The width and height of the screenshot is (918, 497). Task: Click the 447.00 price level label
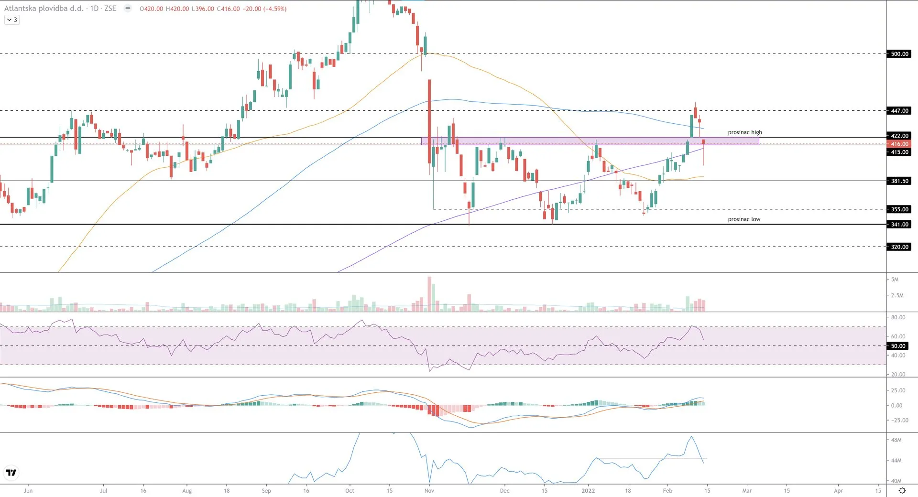coord(899,111)
